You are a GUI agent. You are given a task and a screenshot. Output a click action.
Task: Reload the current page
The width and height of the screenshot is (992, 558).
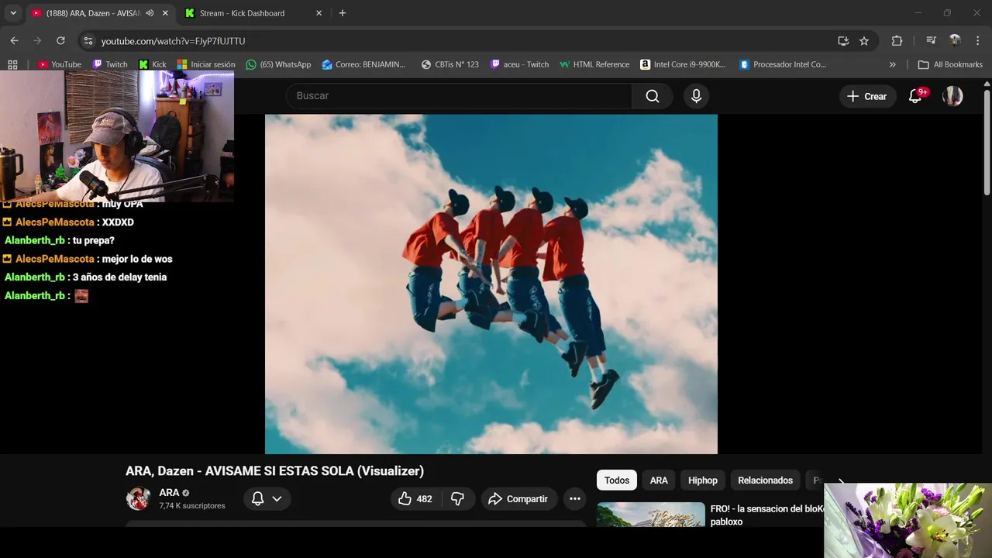coord(61,41)
